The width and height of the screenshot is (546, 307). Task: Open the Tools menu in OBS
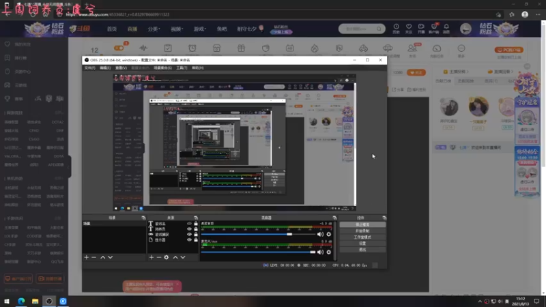(x=182, y=68)
